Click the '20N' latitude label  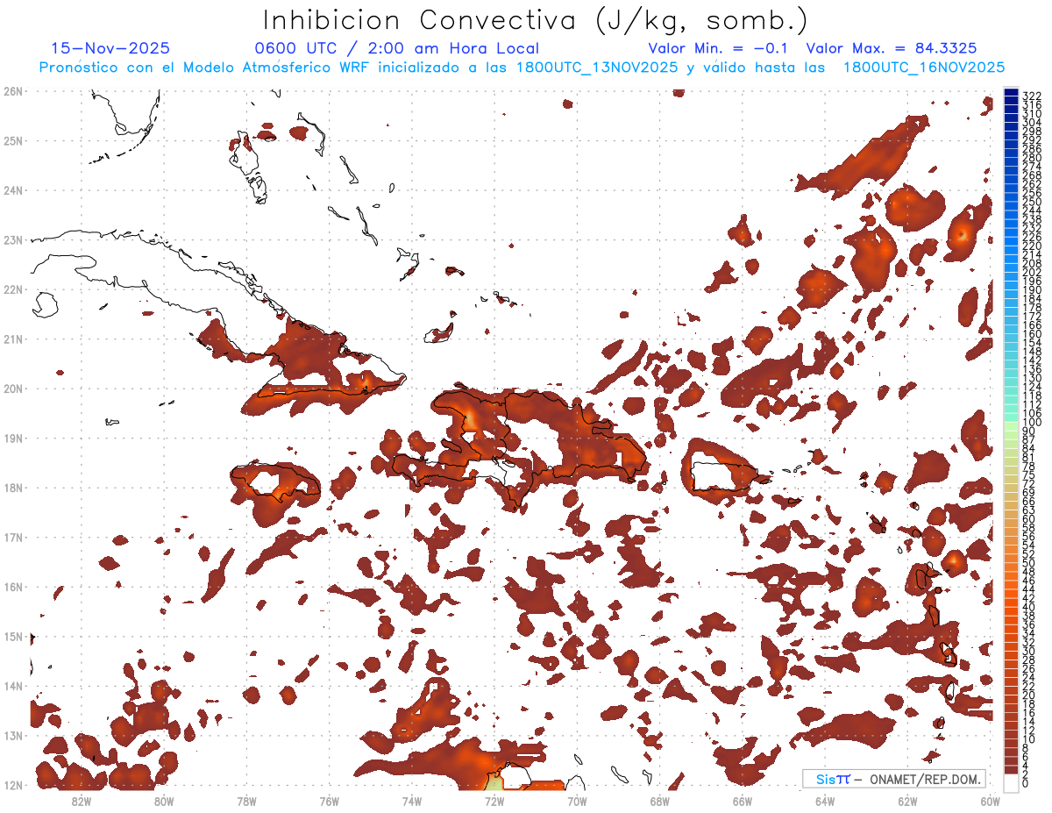(13, 389)
